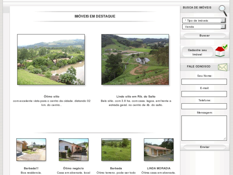Click the 'Boa residencia.' description text

click(31, 173)
